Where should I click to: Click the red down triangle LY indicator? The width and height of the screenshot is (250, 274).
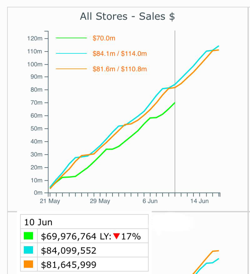(x=117, y=237)
